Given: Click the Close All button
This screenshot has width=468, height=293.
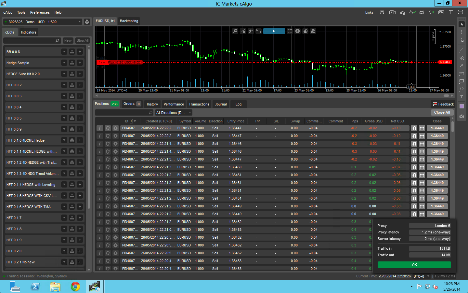Looking at the screenshot, I should tap(442, 112).
